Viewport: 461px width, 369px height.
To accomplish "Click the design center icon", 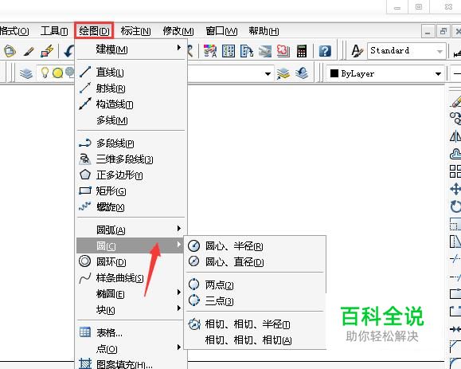I will pos(210,51).
